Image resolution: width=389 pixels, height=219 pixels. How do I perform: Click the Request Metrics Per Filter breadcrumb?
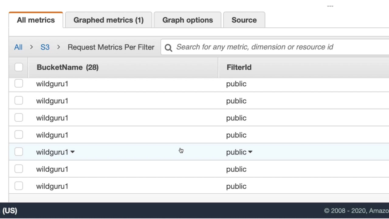pos(111,47)
